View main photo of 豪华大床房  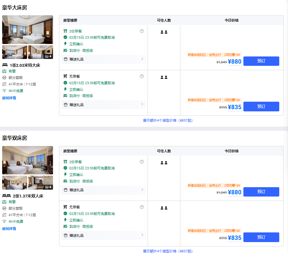(27, 30)
